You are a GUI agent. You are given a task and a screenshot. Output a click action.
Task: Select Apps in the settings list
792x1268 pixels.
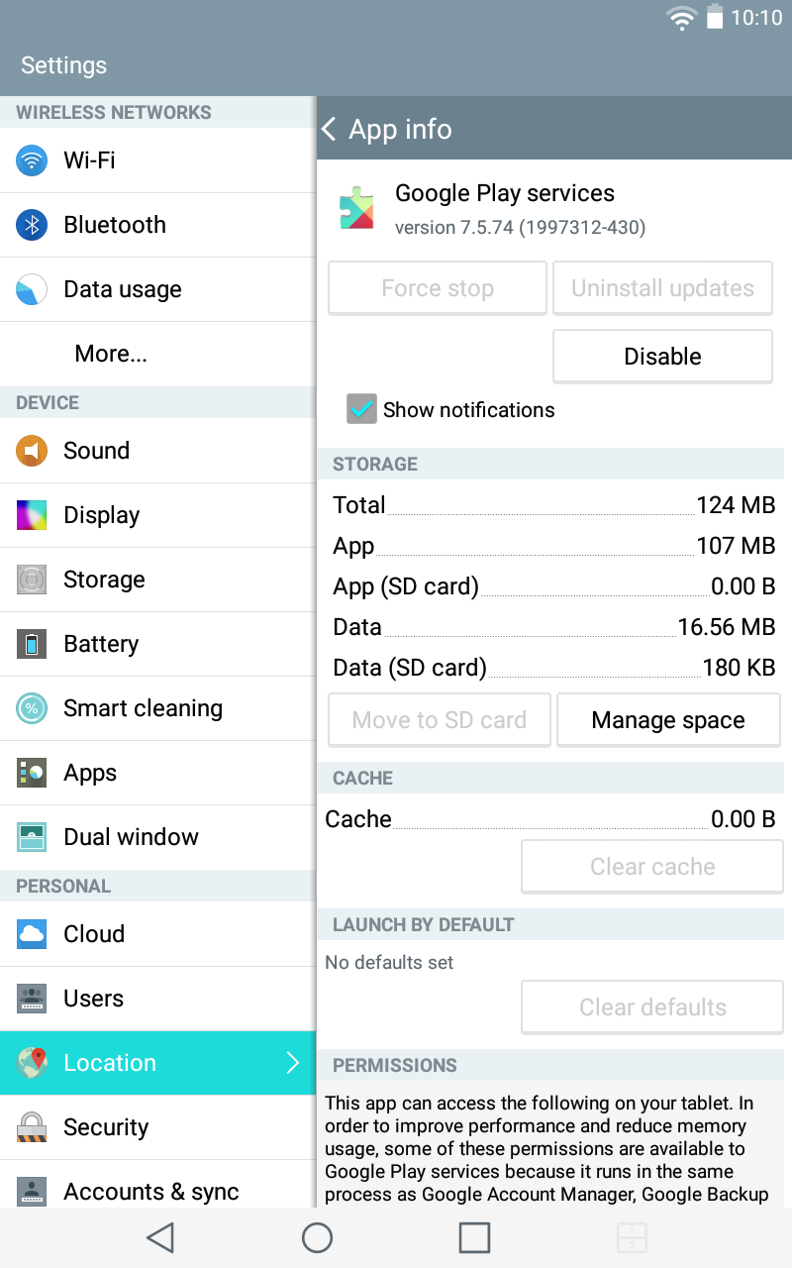[90, 773]
